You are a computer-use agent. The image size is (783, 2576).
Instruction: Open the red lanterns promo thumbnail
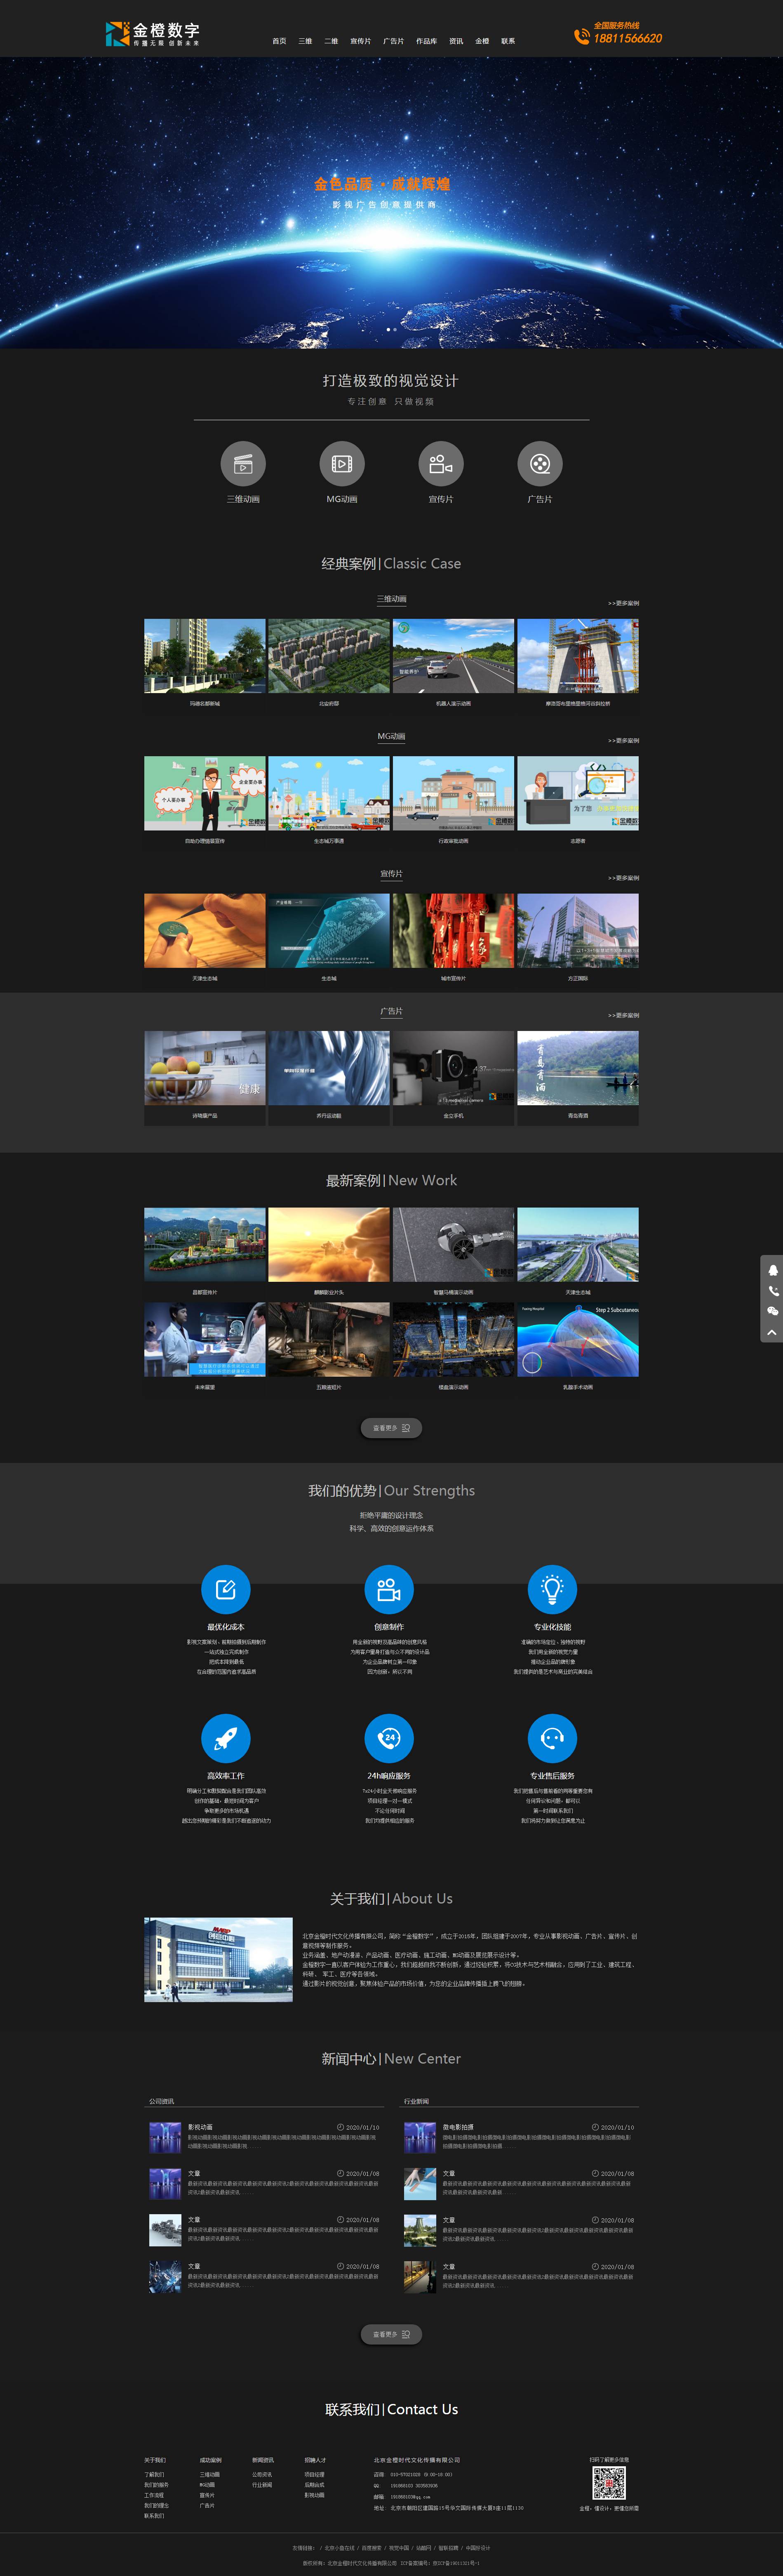tap(454, 931)
